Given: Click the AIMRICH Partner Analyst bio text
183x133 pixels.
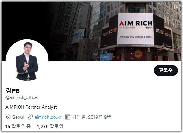Looking at the screenshot, I should 31,107.
